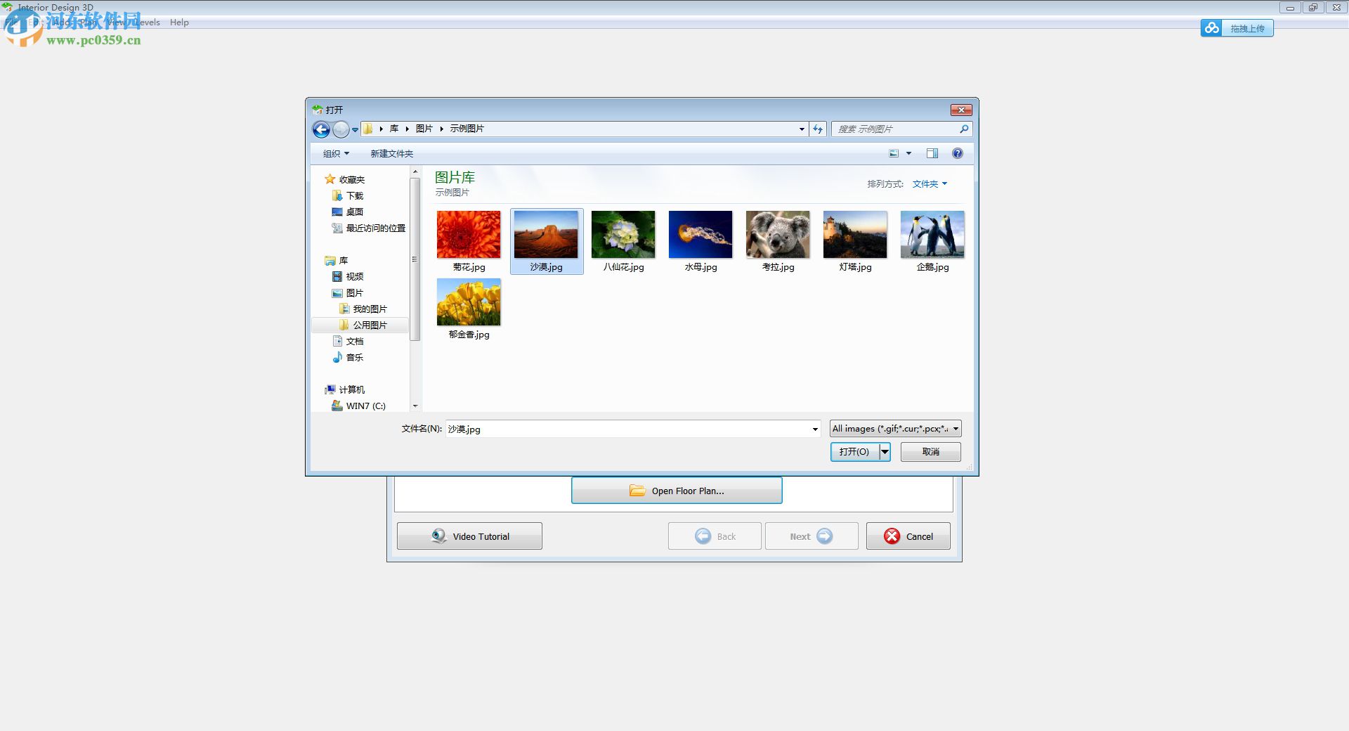Expand the address bar history dropdown
Image resolution: width=1349 pixels, height=731 pixels.
[x=802, y=129]
